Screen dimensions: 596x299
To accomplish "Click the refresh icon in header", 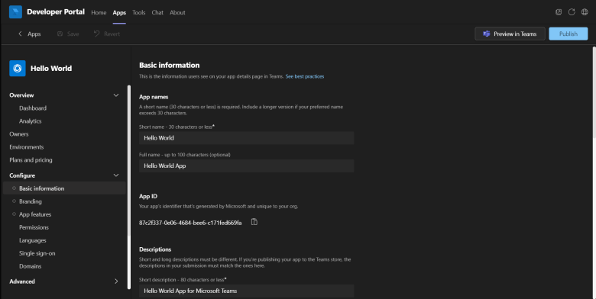I will (572, 12).
